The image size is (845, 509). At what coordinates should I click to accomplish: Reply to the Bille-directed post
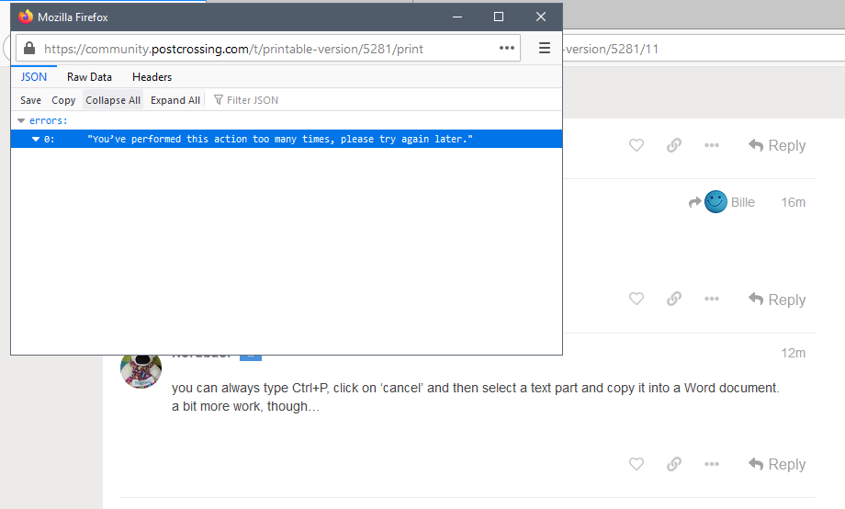point(776,300)
